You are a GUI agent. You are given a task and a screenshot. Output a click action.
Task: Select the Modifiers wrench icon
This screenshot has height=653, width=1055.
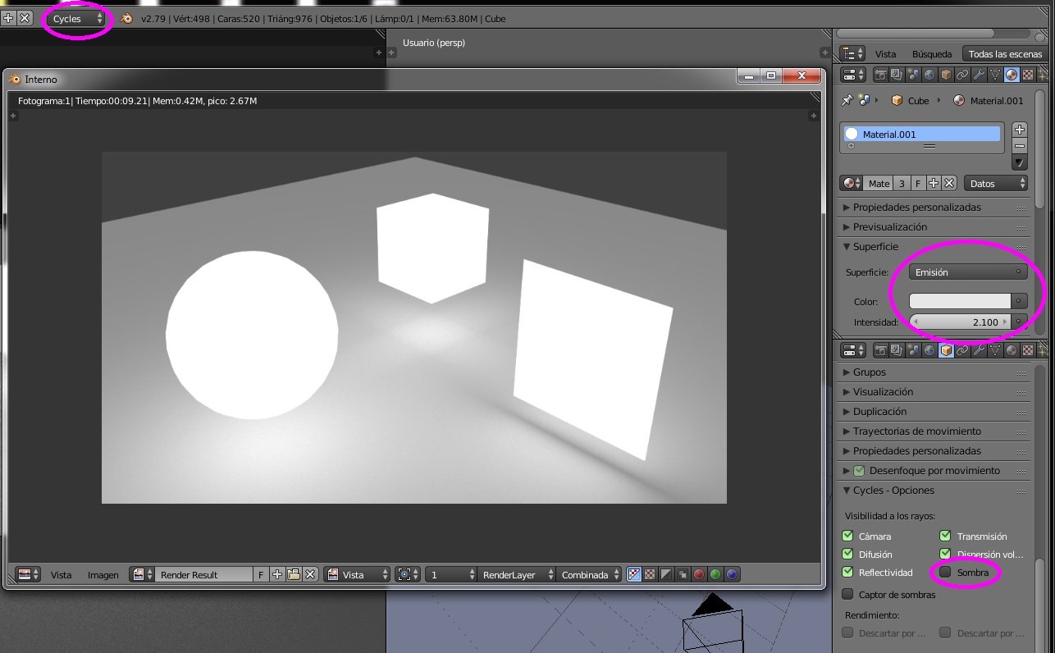(979, 75)
